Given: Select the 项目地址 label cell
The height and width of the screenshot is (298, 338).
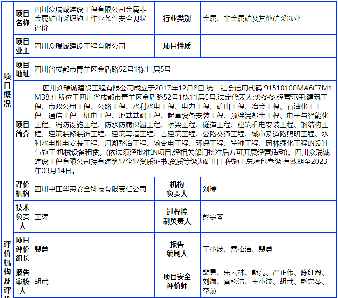Looking at the screenshot, I should pyautogui.click(x=23, y=69).
